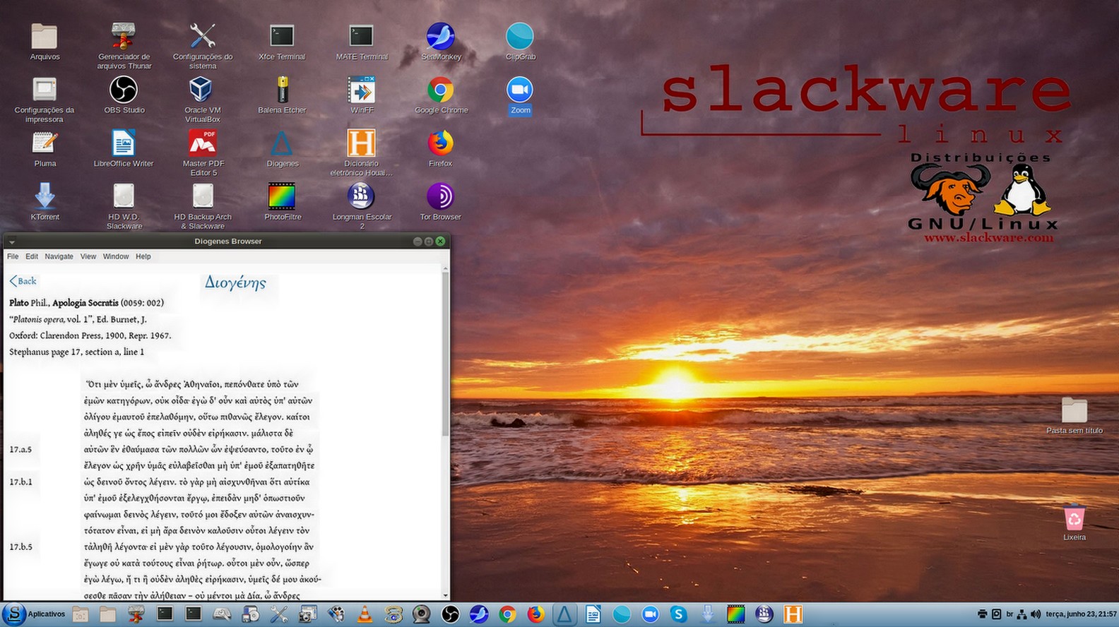Image resolution: width=1119 pixels, height=627 pixels.
Task: Open the Diogenes desktop icon
Action: (282, 145)
